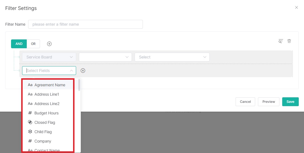Expand the Select value dropdown

point(172,57)
